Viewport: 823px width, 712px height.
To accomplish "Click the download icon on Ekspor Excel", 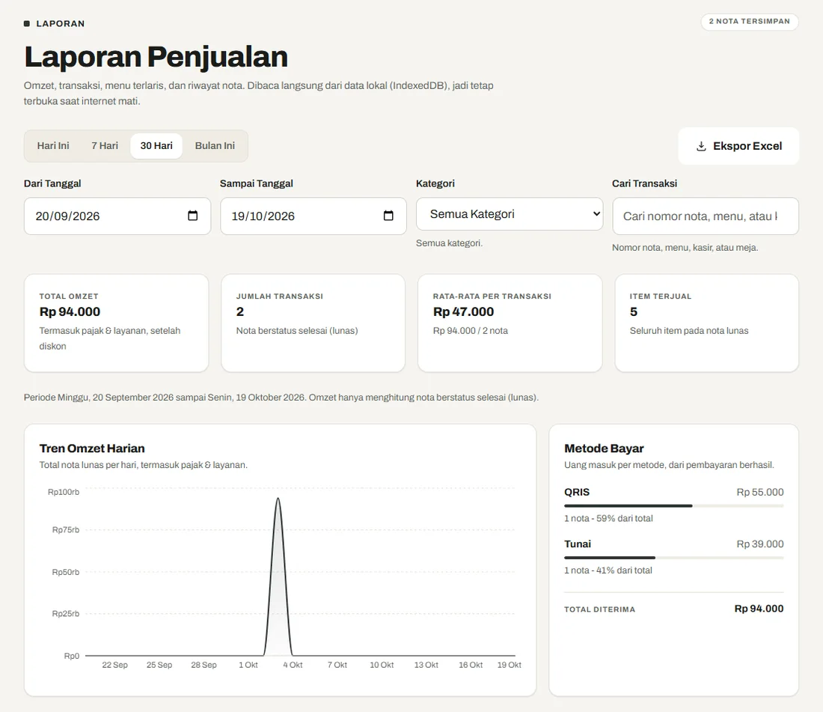I will 701,146.
